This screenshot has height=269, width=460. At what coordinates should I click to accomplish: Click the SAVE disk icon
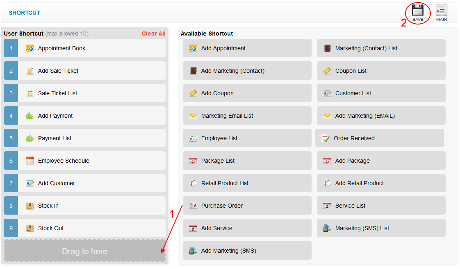[417, 11]
